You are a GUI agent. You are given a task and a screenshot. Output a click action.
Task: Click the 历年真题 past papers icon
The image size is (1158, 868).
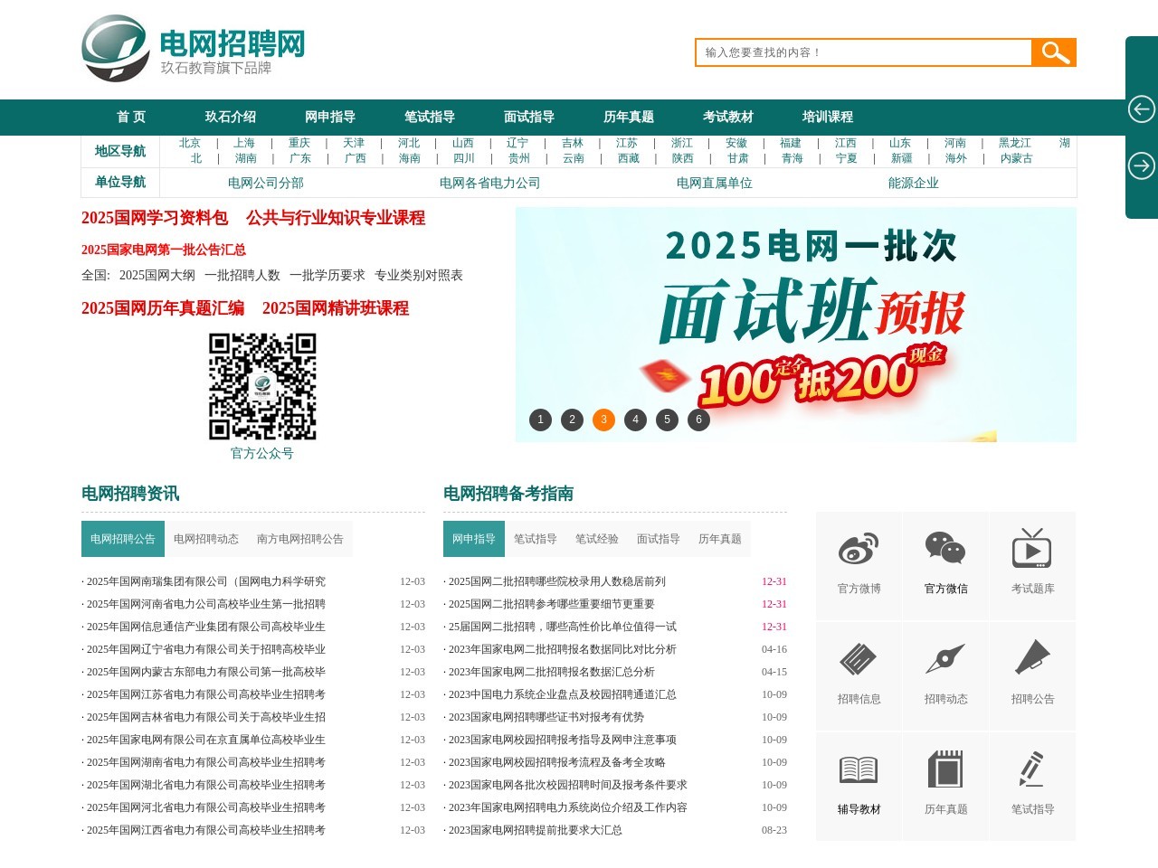tap(944, 770)
